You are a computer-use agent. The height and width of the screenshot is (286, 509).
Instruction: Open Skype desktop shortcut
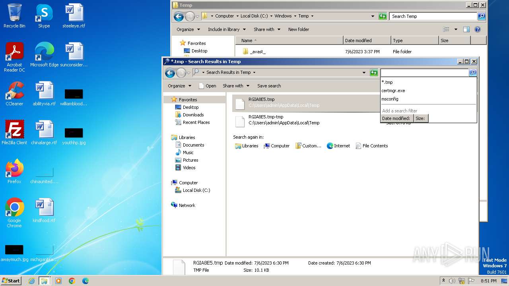coord(44,16)
